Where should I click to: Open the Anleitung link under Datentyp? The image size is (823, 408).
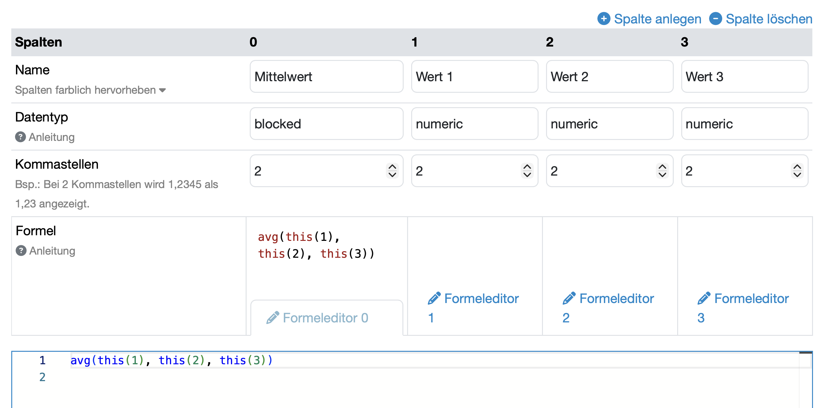tap(51, 137)
